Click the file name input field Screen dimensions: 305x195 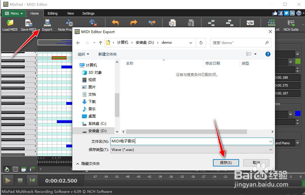[x=192, y=141]
